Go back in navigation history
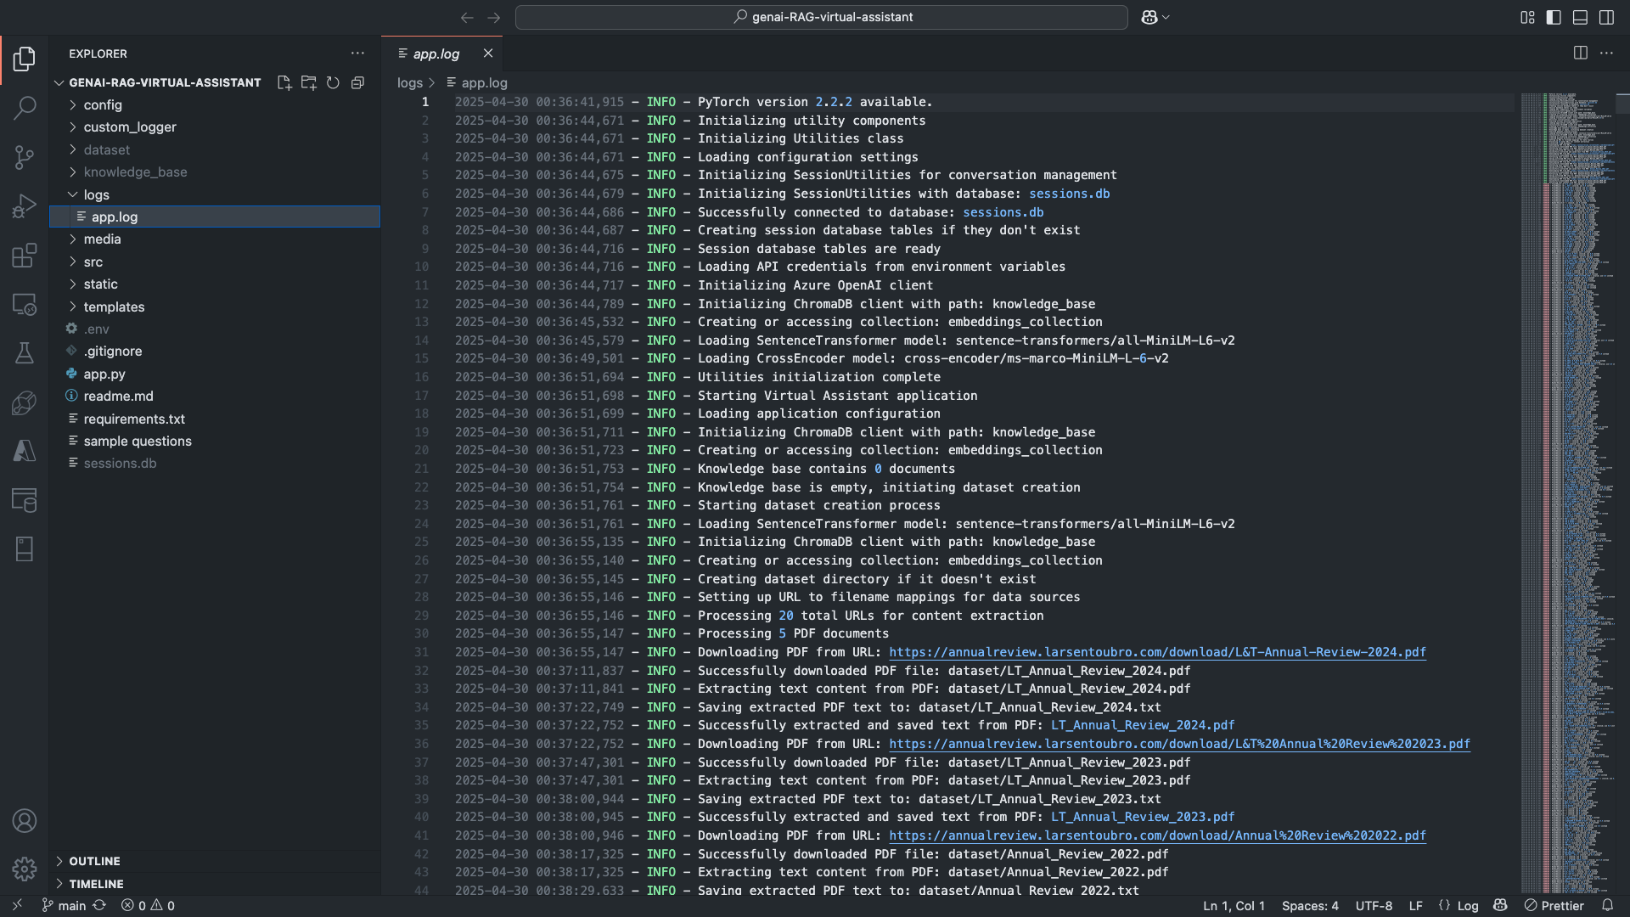1630x917 pixels. pos(467,17)
